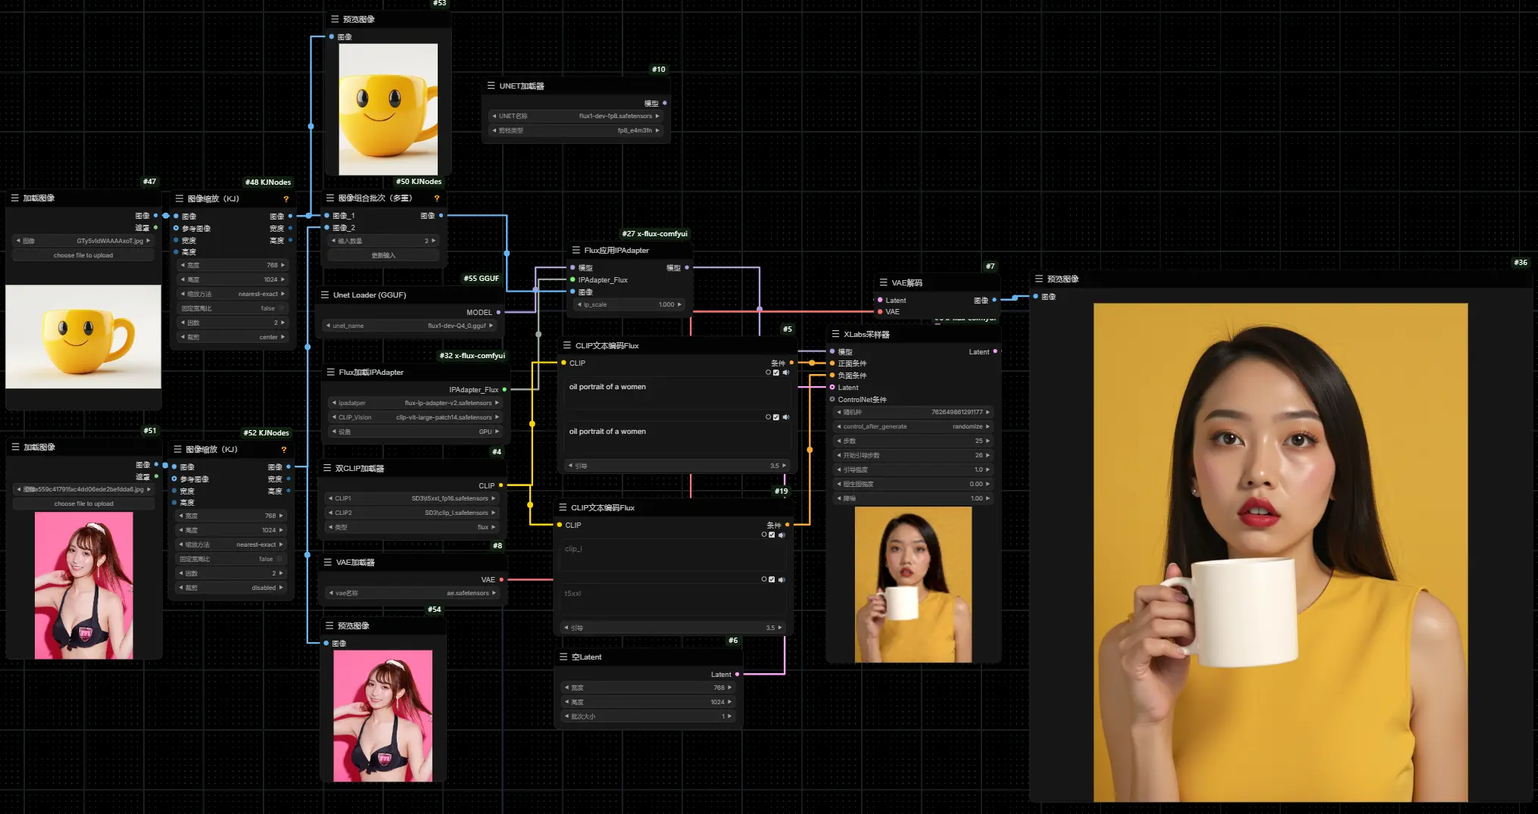1538x814 pixels.
Task: Open the menu icon of VAE解码 node
Action: 883,282
